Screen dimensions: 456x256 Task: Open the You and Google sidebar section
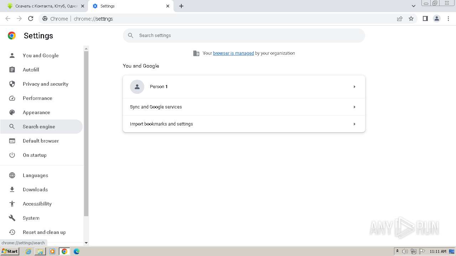tap(41, 55)
